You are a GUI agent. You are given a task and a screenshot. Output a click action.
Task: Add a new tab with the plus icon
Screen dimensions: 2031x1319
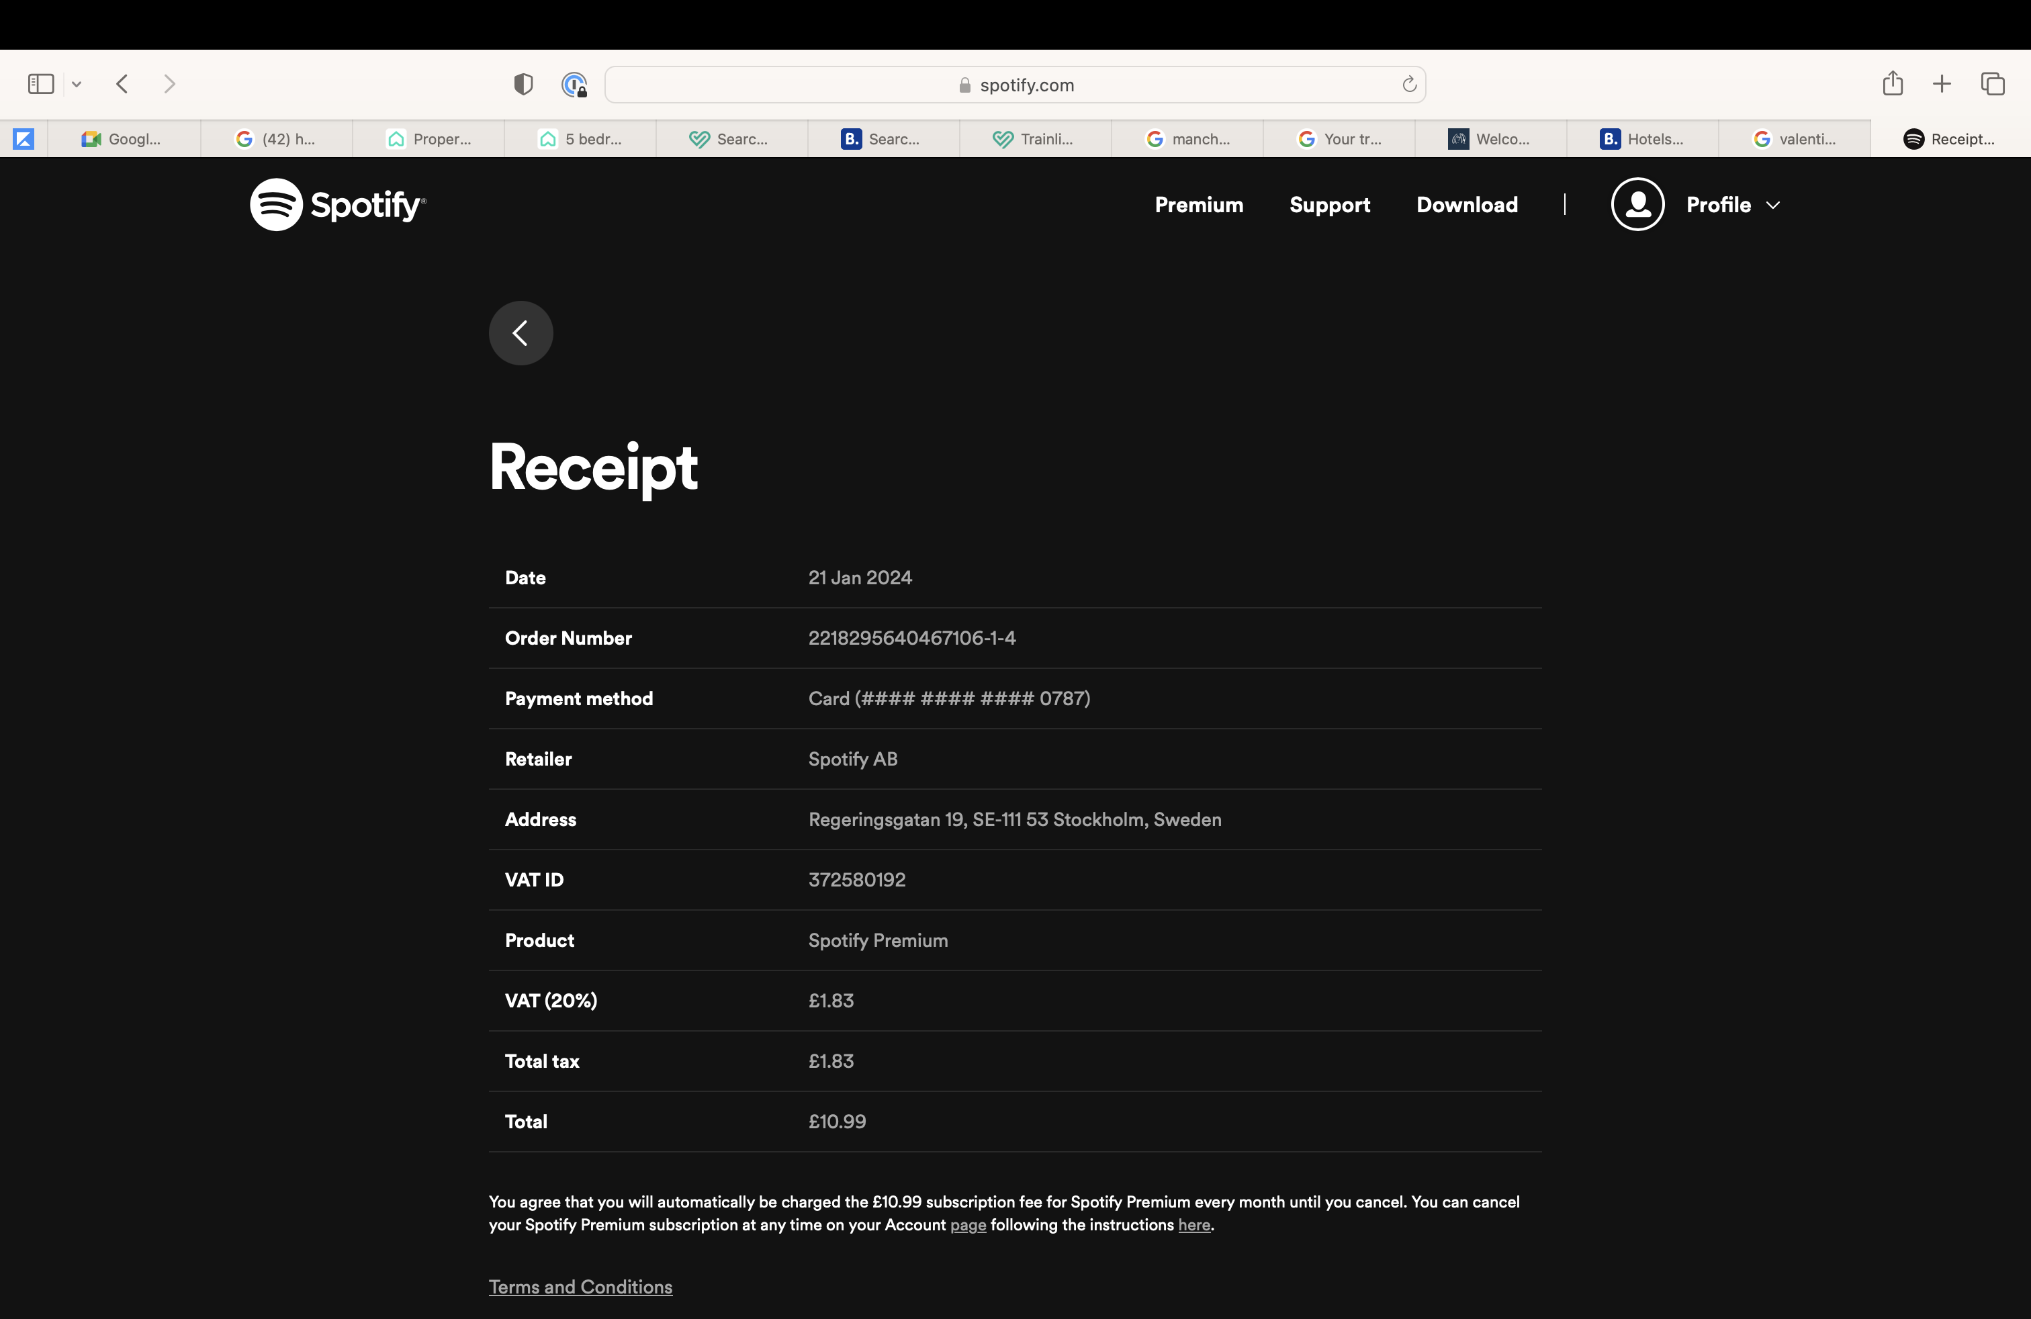(x=1942, y=83)
